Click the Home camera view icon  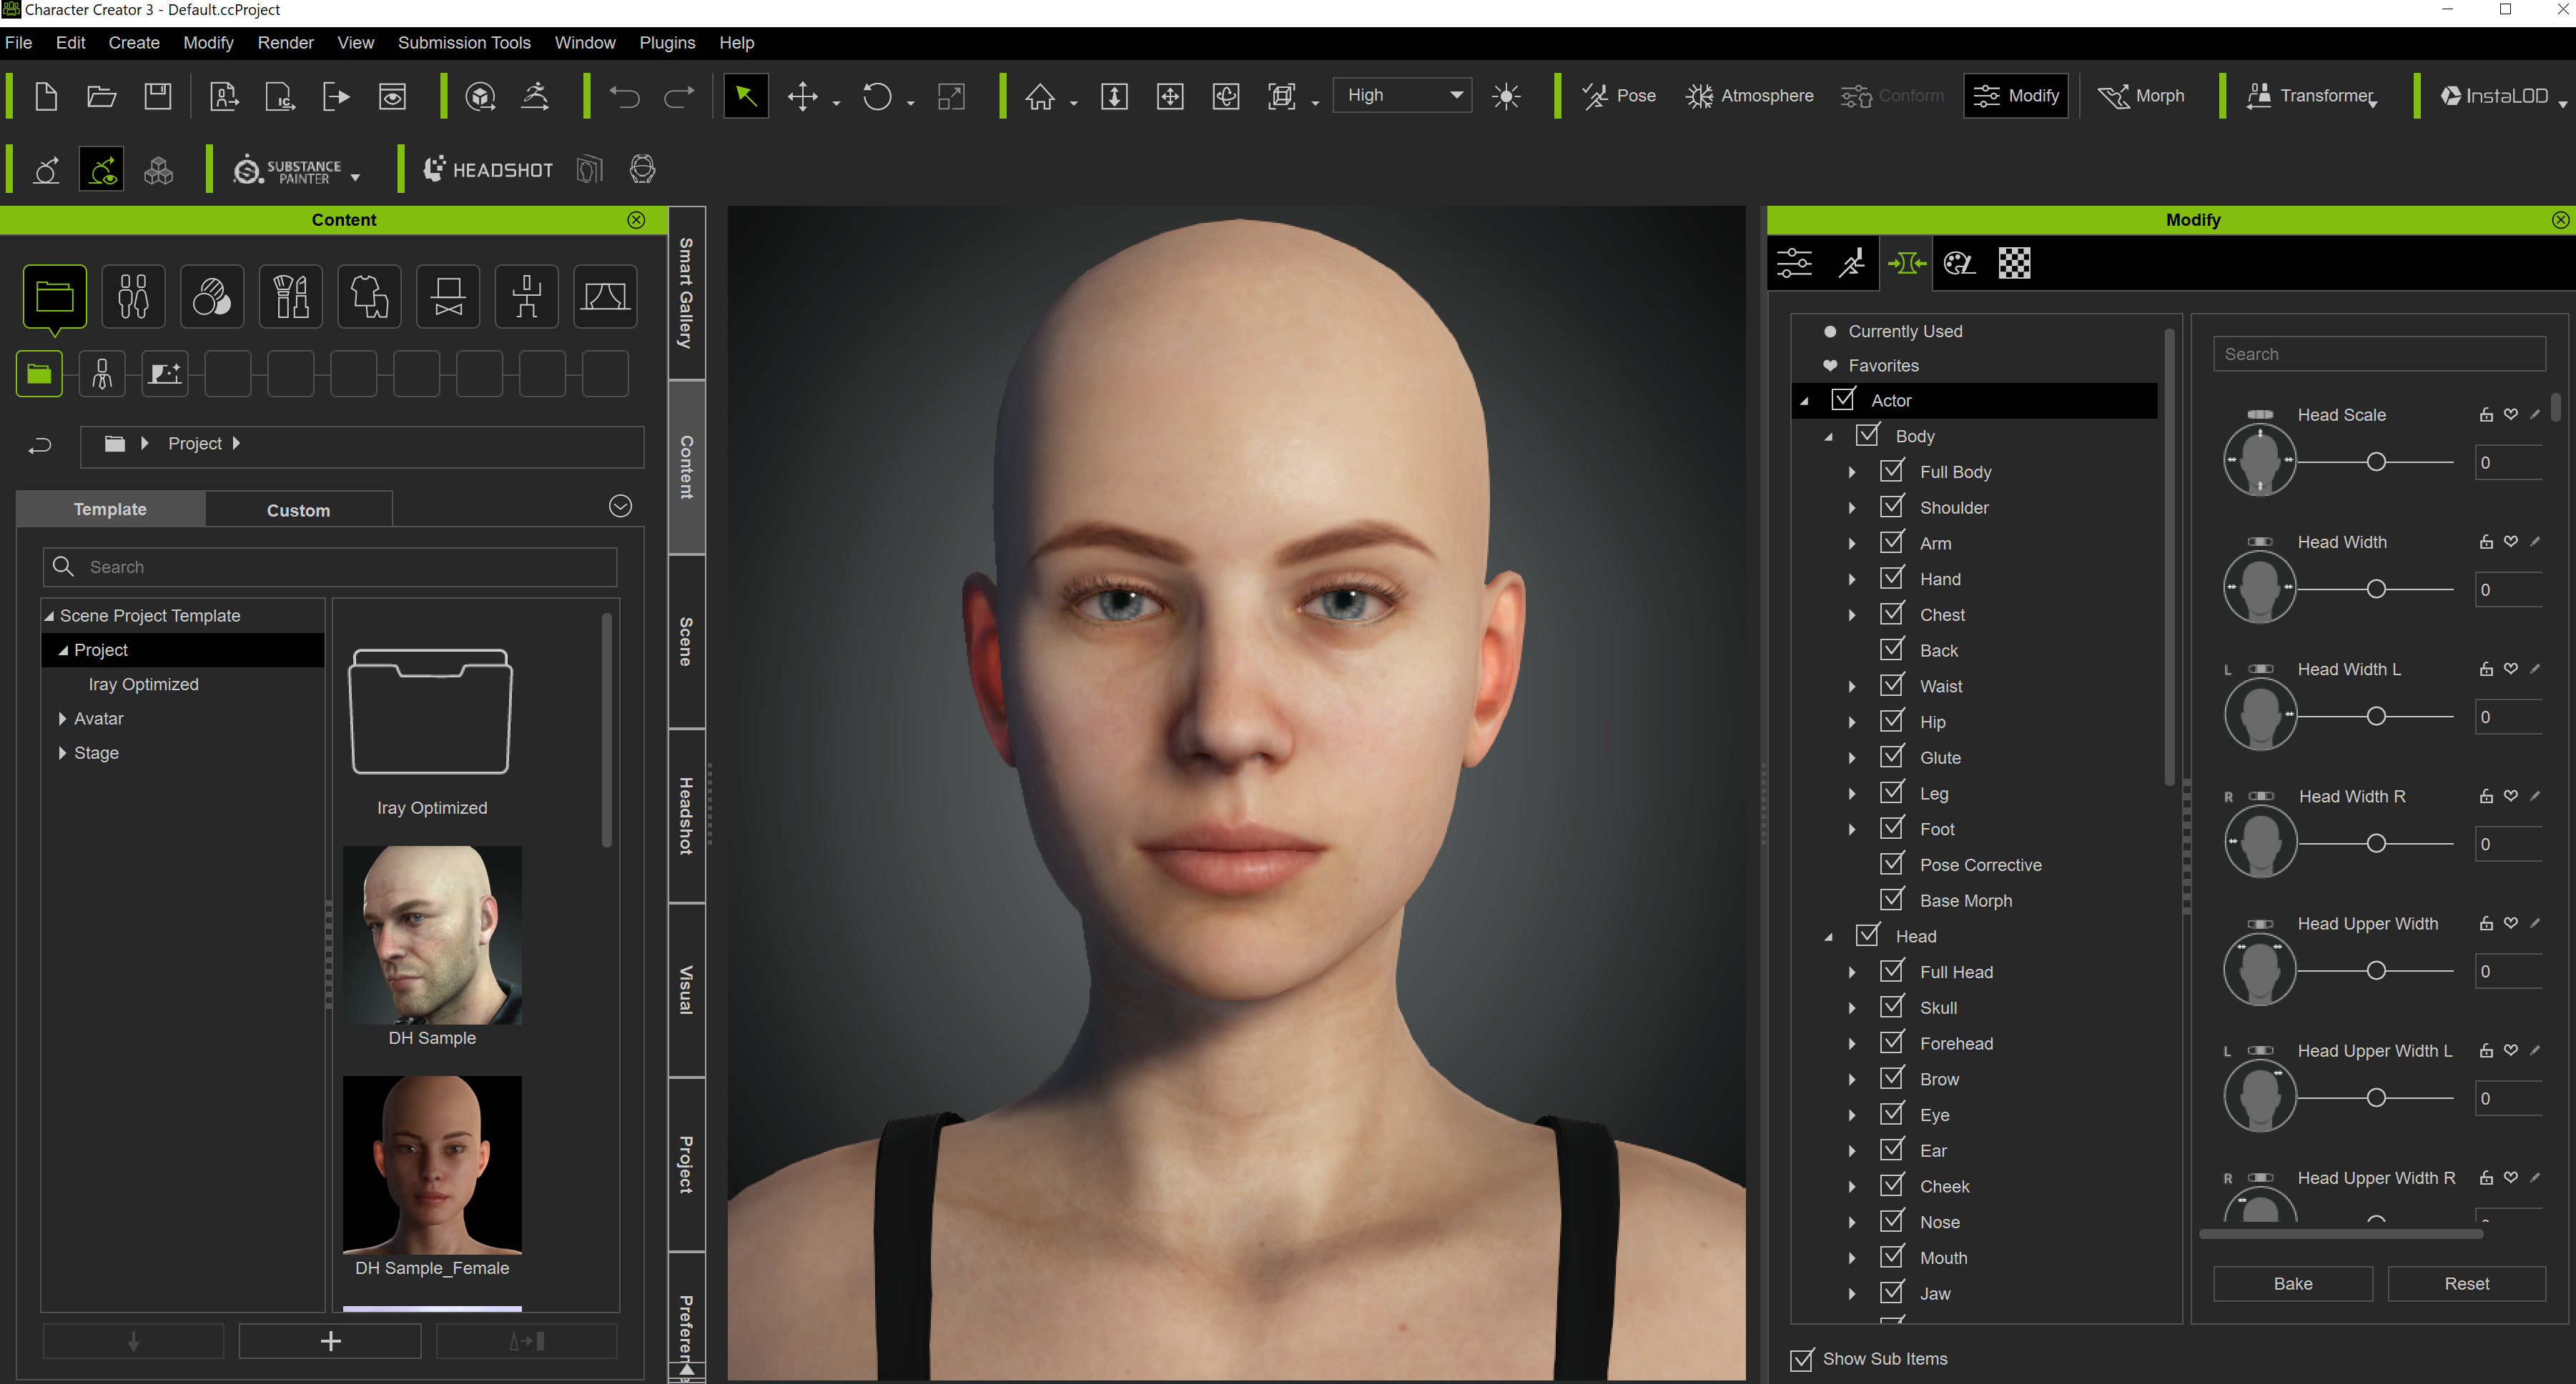pyautogui.click(x=1040, y=97)
